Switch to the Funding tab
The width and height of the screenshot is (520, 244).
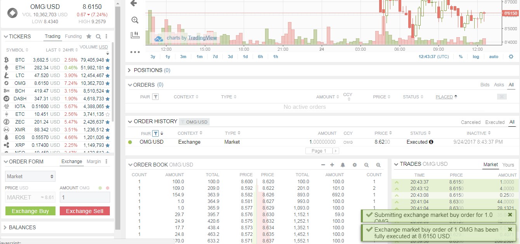tap(73, 36)
